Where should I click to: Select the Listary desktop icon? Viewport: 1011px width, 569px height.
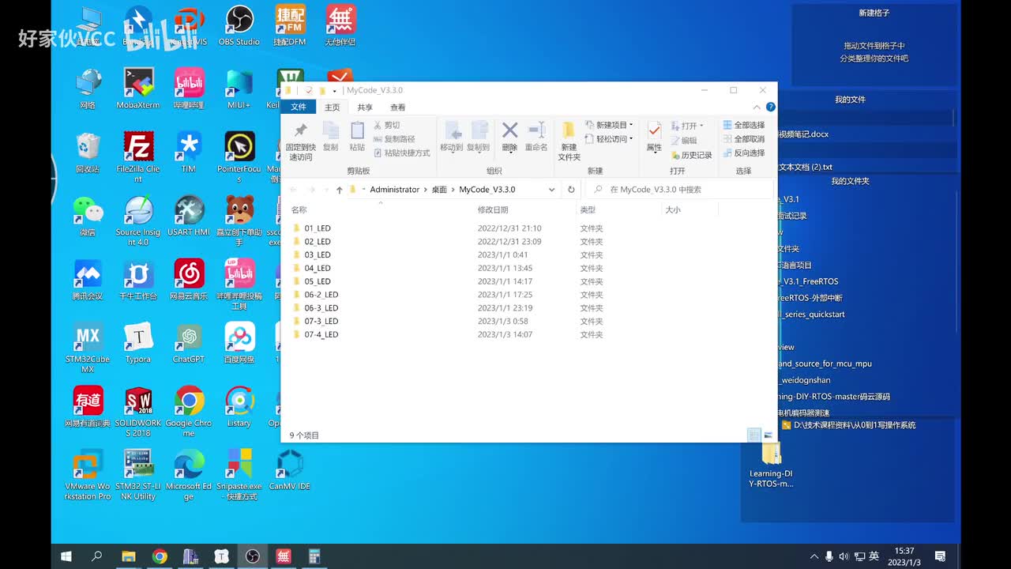tap(239, 407)
